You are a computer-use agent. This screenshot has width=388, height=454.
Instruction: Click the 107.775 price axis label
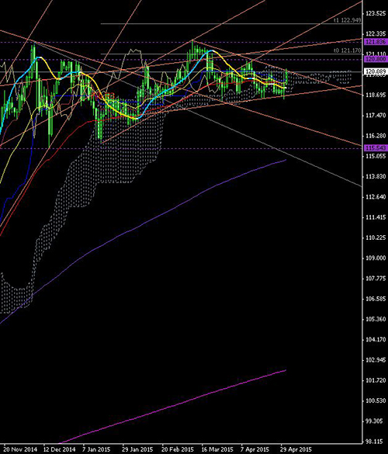(x=376, y=279)
